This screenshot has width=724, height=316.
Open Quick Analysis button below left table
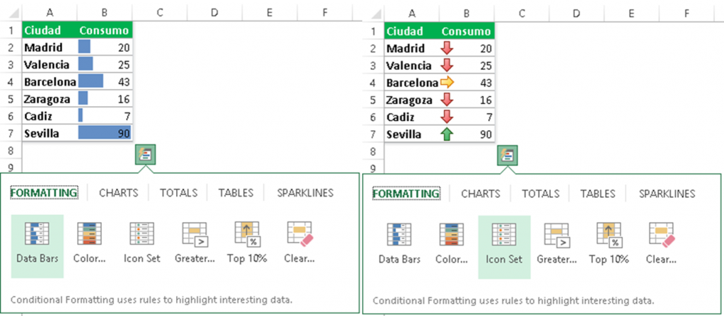(146, 155)
